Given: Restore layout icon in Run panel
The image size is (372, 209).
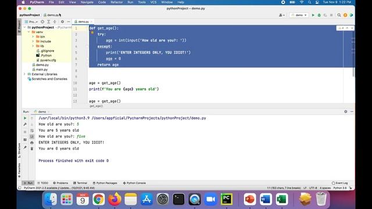Looking at the screenshot, I should tap(25, 140).
